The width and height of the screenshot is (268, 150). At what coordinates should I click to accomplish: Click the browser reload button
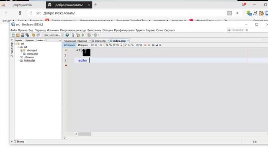pos(31,13)
